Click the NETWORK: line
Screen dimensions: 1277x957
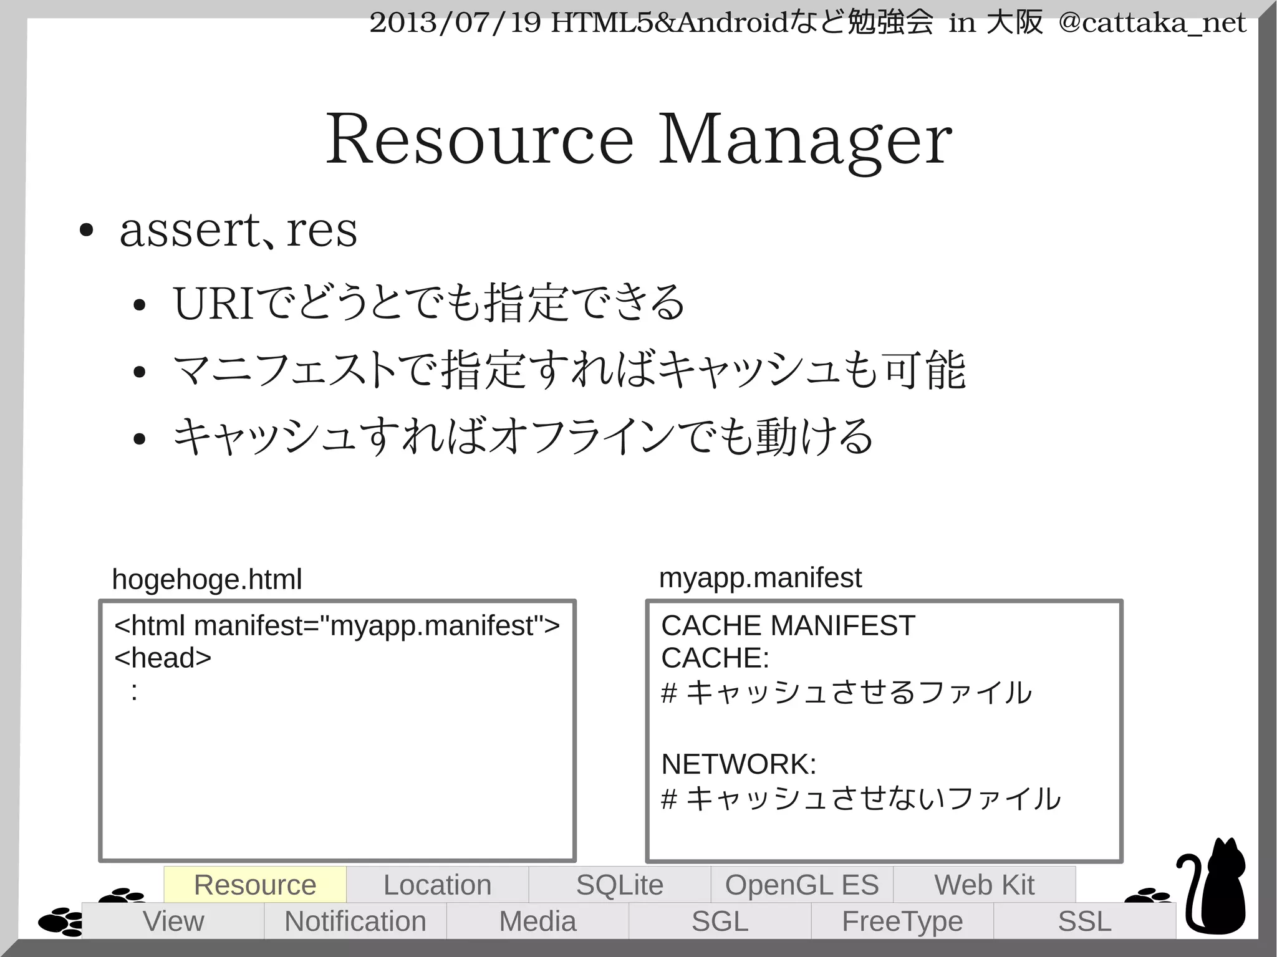739,764
